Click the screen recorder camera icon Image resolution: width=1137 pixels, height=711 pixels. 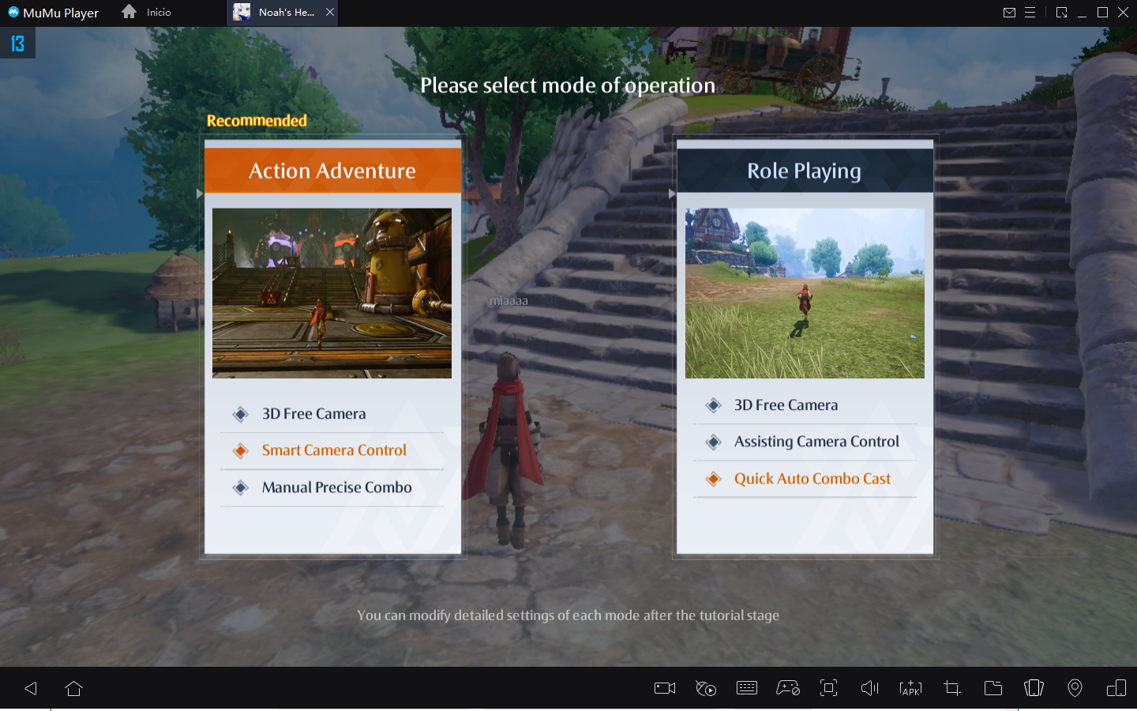(665, 688)
